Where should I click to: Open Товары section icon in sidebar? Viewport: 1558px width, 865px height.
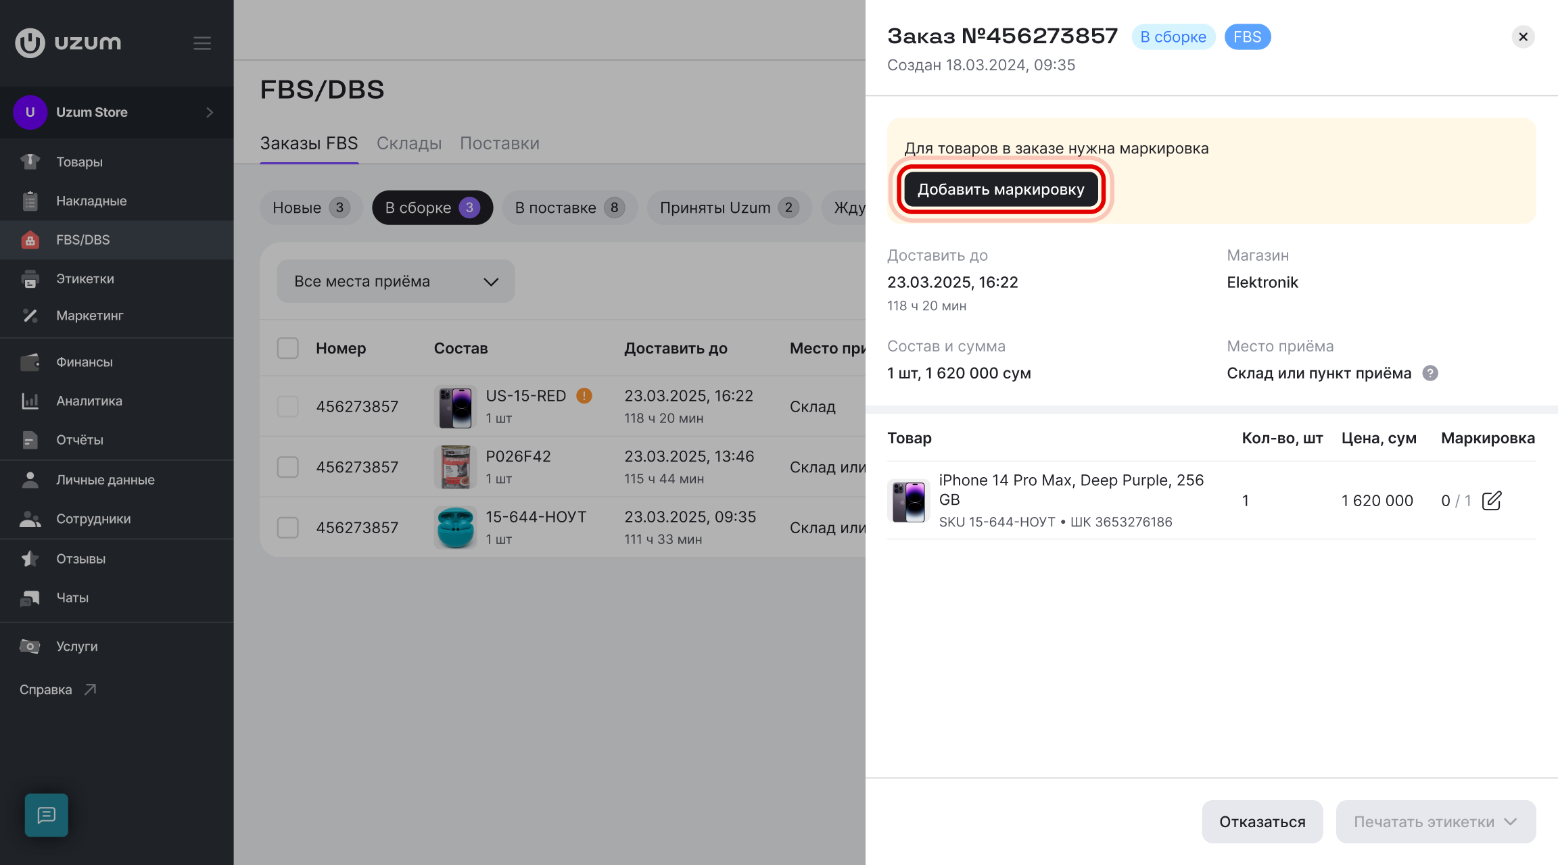30,162
